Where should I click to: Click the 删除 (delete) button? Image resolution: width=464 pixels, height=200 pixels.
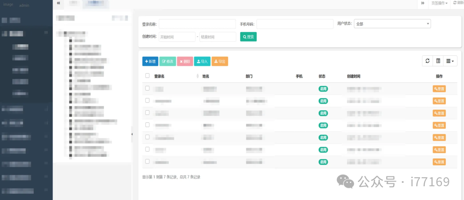click(x=185, y=61)
